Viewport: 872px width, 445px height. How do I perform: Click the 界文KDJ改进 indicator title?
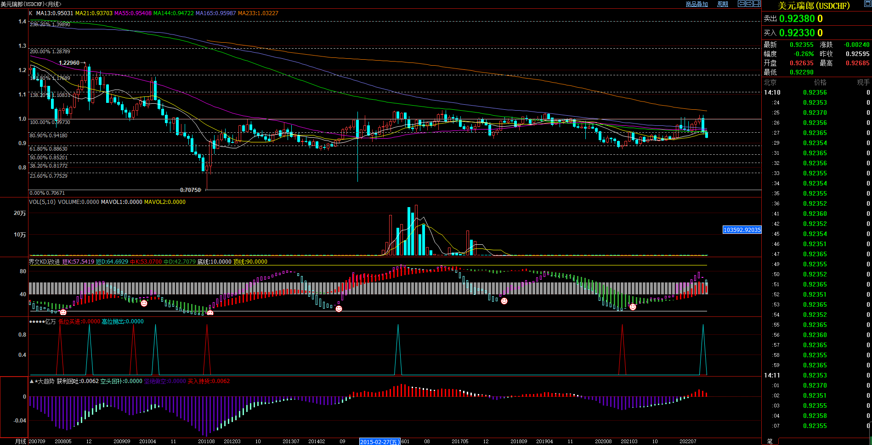point(45,262)
